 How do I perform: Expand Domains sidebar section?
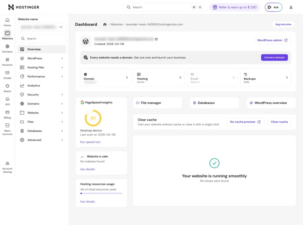42,104
